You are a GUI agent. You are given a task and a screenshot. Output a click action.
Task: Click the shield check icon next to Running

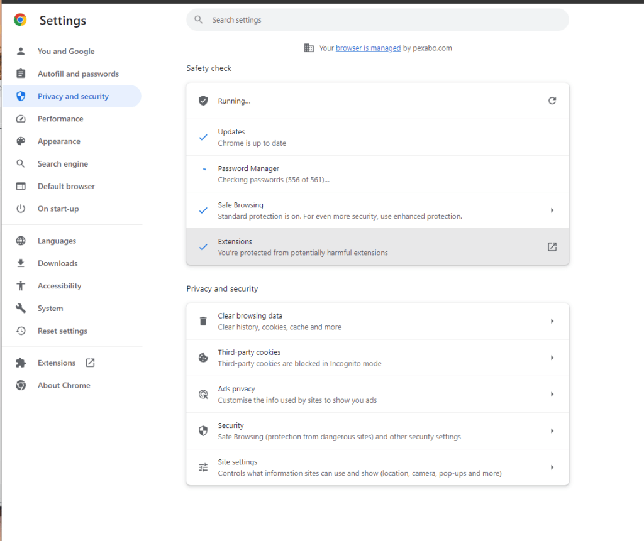click(x=203, y=101)
